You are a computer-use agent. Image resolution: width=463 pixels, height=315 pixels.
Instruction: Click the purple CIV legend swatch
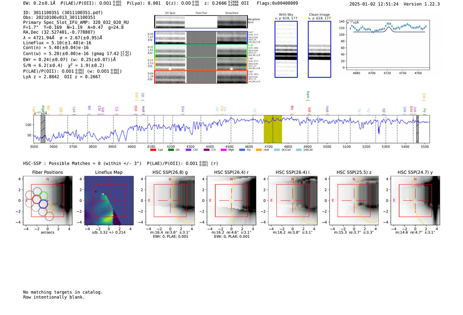pyautogui.click(x=189, y=150)
